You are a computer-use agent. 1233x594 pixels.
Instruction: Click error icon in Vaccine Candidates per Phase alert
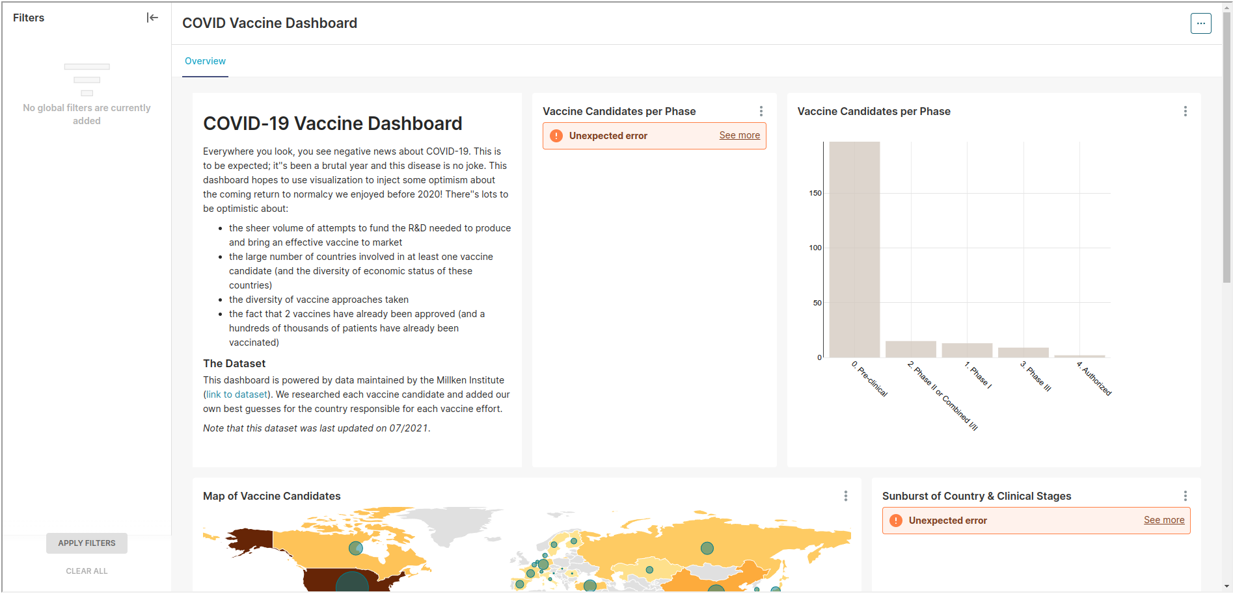(556, 136)
